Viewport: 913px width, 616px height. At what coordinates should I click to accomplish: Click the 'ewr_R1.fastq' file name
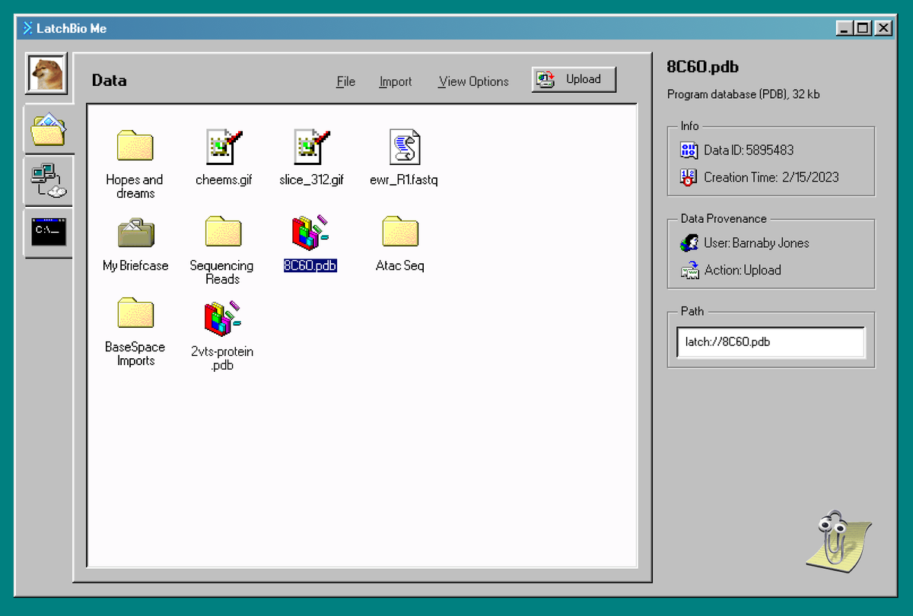pos(404,180)
